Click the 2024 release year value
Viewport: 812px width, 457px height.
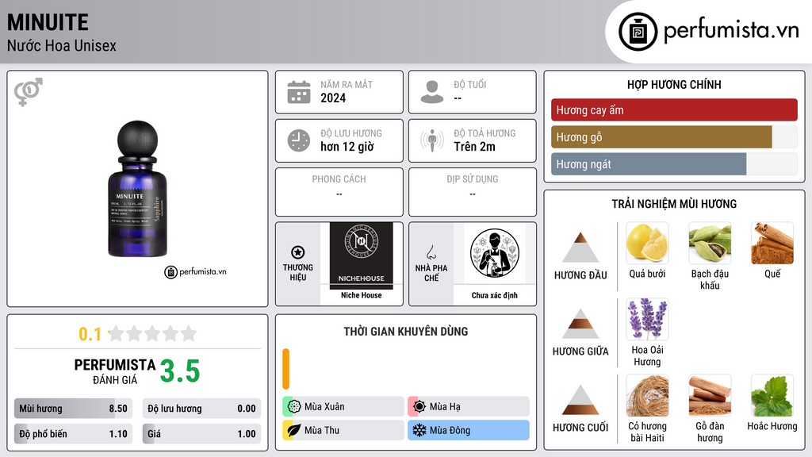(333, 98)
